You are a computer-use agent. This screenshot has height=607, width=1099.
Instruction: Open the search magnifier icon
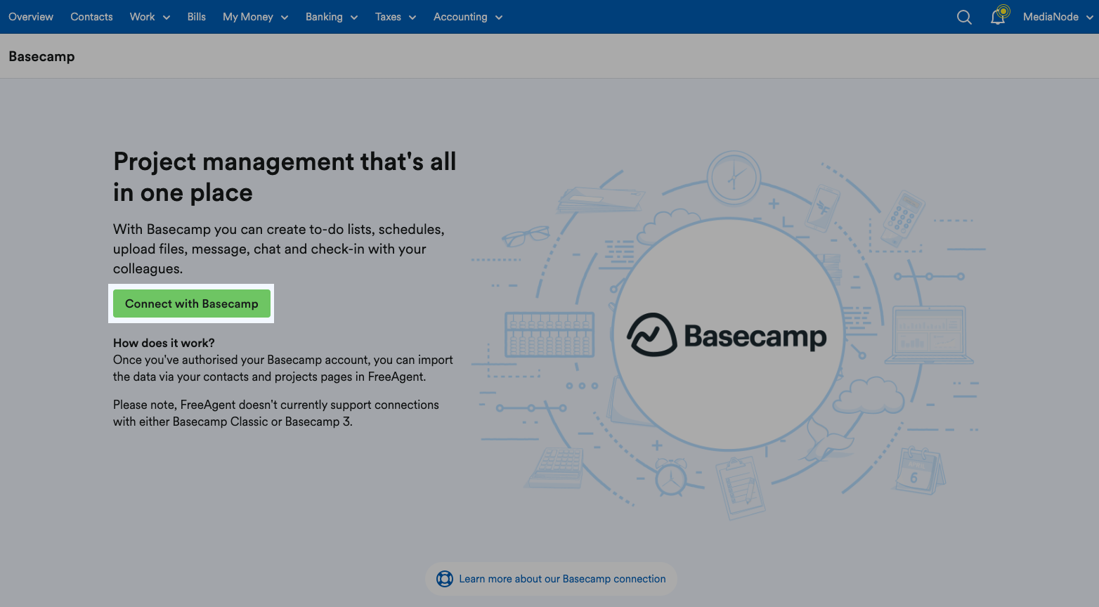[964, 17]
